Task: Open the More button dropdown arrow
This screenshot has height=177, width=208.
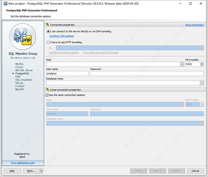Action: 42,171
